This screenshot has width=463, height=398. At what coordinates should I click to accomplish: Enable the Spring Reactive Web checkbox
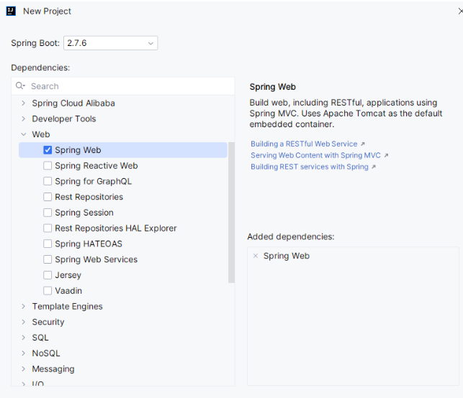tap(48, 165)
